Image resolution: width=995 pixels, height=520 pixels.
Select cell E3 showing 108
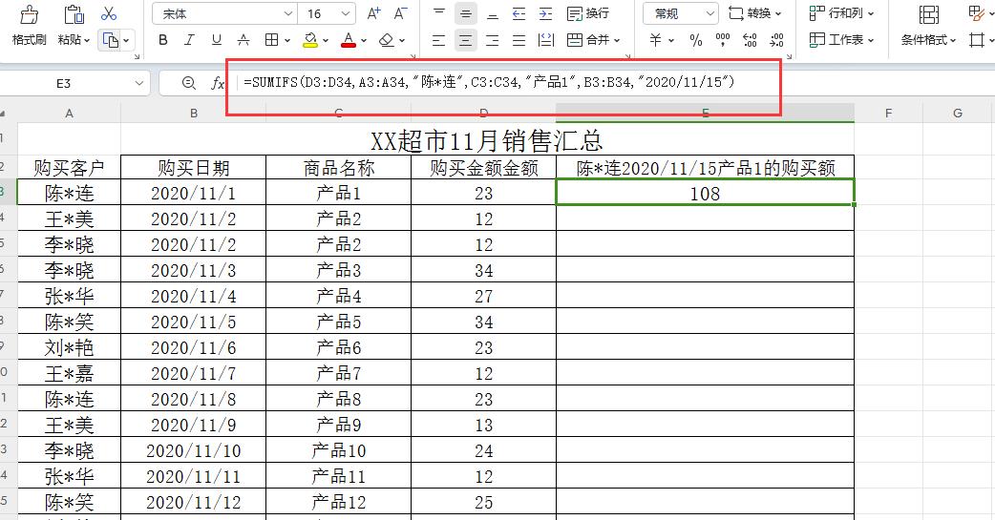tap(705, 193)
